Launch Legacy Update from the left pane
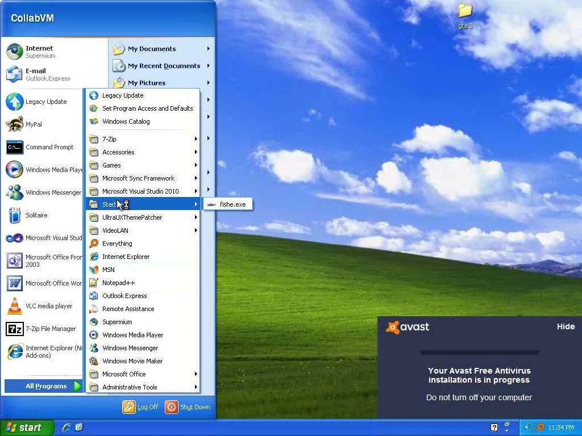Image resolution: width=582 pixels, height=436 pixels. (x=15, y=102)
